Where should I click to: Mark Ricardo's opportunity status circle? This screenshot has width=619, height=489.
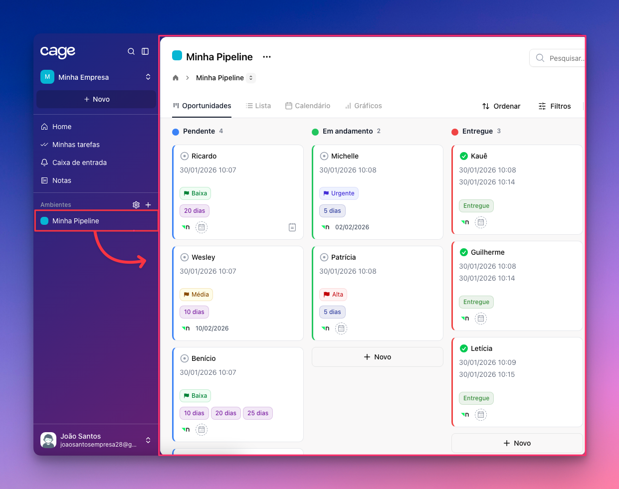tap(185, 156)
